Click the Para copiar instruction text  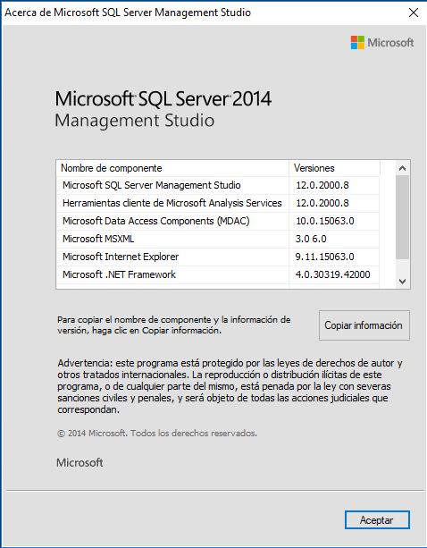(174, 325)
